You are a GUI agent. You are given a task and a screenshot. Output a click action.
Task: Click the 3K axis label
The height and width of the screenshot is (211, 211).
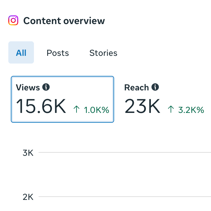pyautogui.click(x=28, y=153)
